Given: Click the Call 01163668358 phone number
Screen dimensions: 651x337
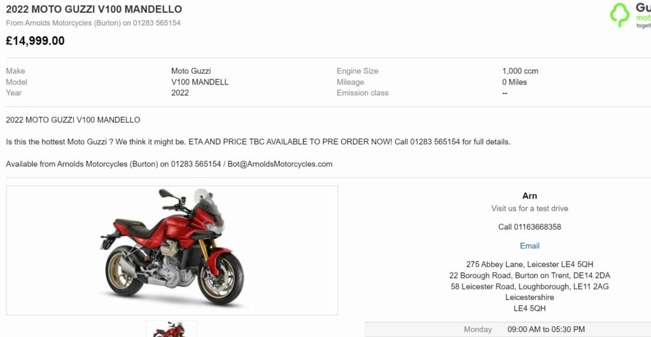Looking at the screenshot, I should pyautogui.click(x=529, y=227).
